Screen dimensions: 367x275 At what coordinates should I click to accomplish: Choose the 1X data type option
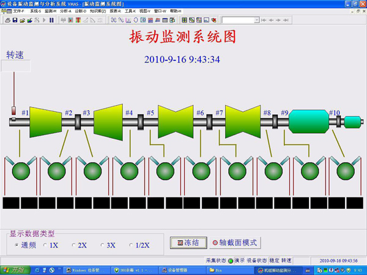45,245
